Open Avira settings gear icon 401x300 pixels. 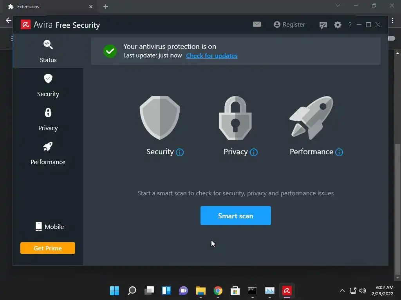[x=338, y=25]
